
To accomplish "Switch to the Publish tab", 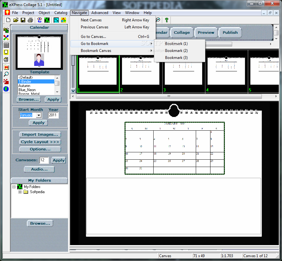I will 230,33.
